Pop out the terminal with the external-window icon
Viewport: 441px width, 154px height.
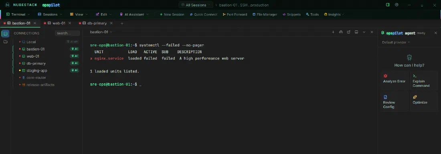348,32
